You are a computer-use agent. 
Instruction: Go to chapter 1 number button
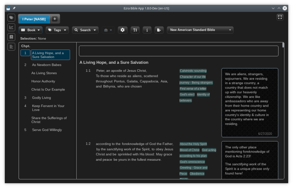pos(25,53)
